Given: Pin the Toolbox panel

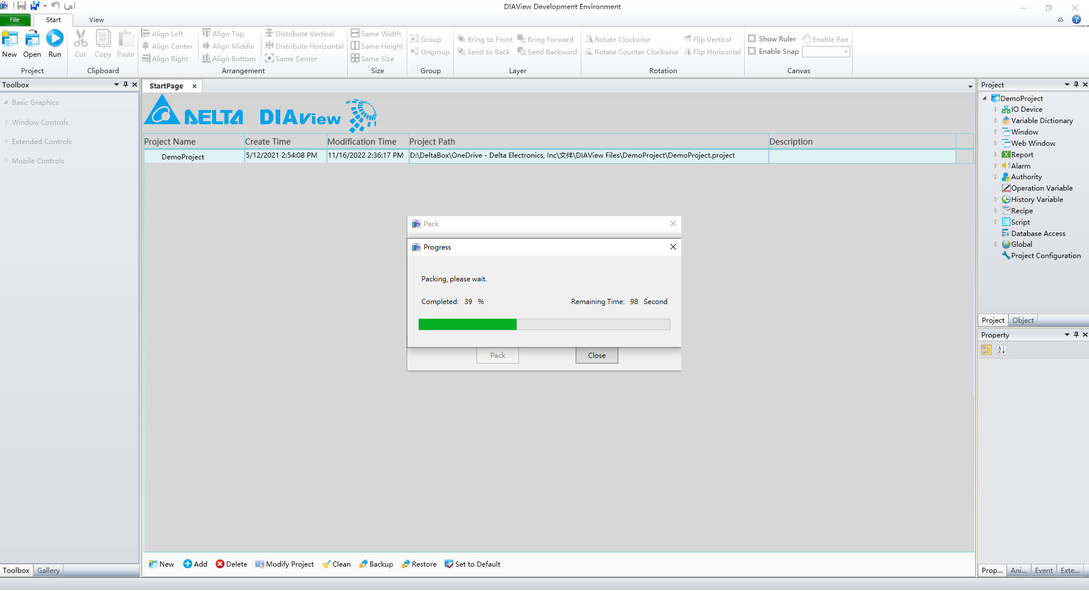Looking at the screenshot, I should 125,85.
